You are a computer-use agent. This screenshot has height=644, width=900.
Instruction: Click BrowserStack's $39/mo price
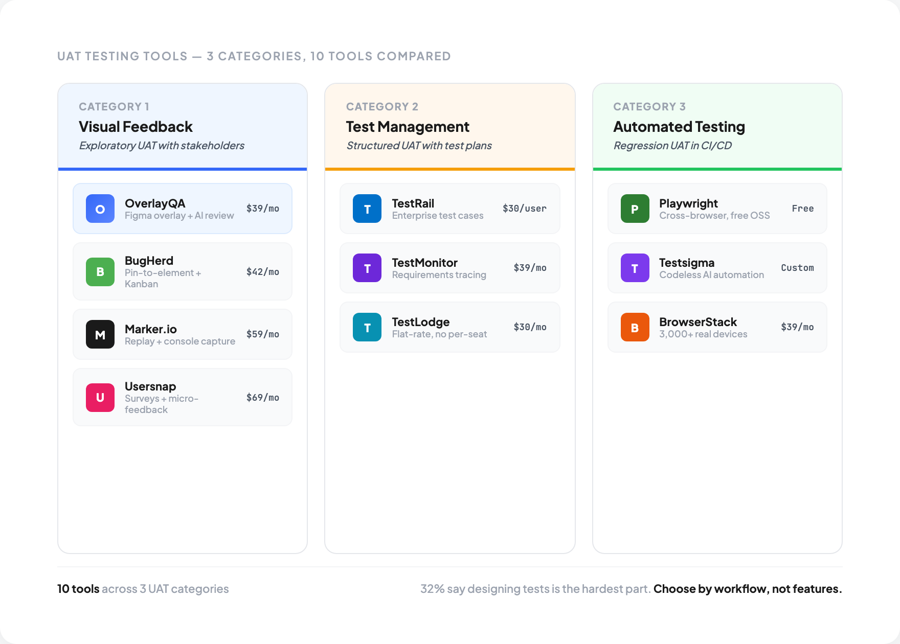point(797,327)
